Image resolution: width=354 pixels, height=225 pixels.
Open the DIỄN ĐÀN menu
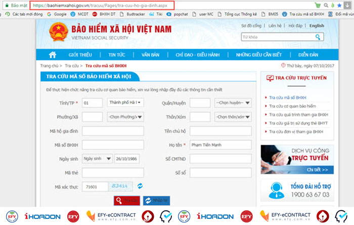point(308,54)
